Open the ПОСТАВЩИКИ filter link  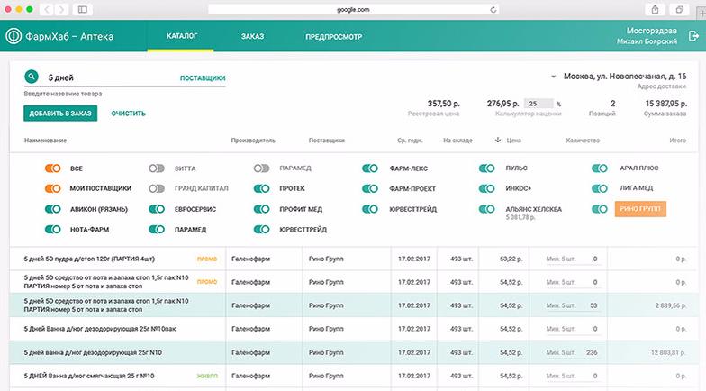click(203, 77)
